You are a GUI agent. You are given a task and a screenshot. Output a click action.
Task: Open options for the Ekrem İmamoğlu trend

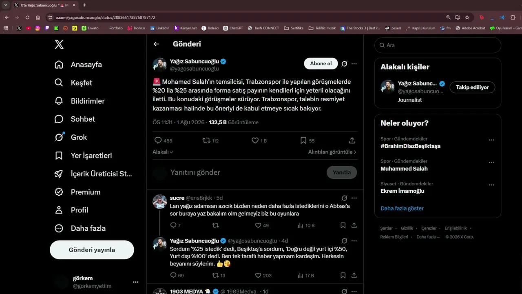491,185
